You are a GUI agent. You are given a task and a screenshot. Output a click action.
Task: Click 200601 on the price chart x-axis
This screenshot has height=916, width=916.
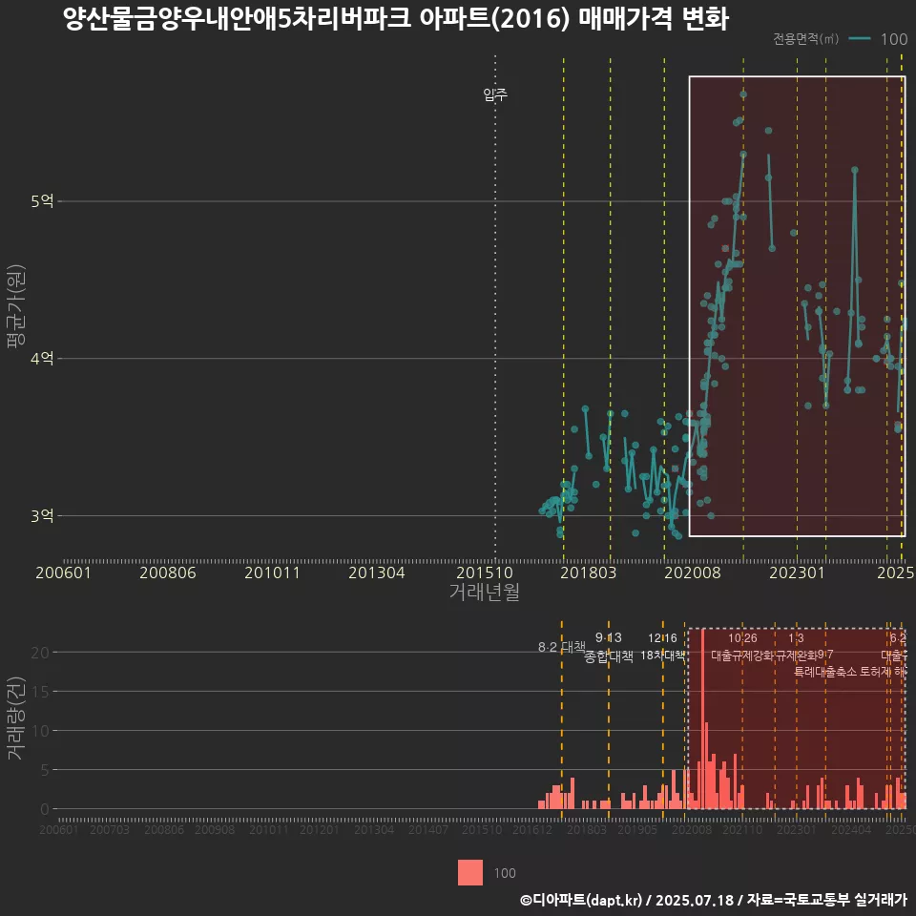click(63, 572)
